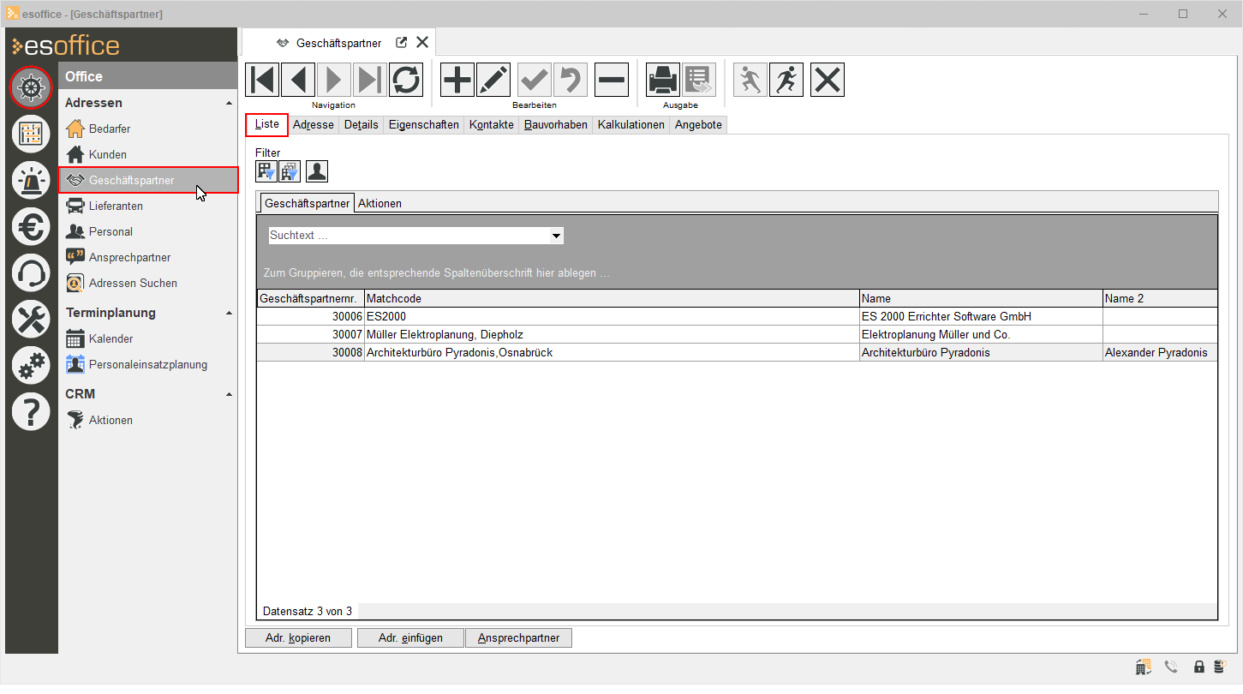Open the Bauvorhaben tab
1243x694 pixels.
coord(556,125)
